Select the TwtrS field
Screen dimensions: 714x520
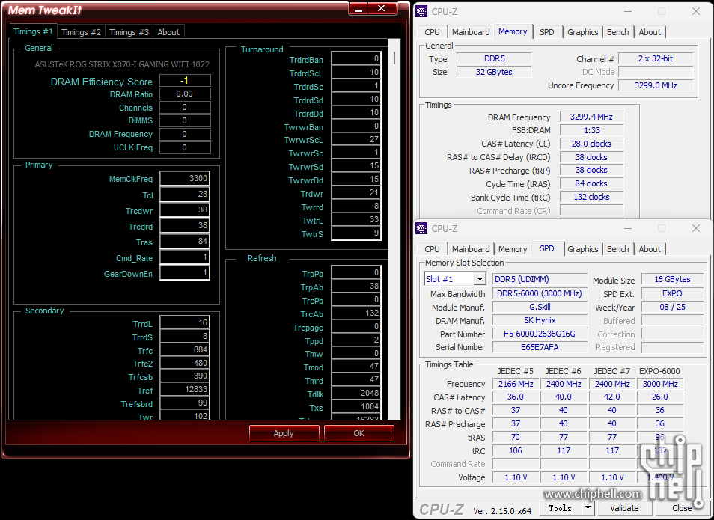pos(356,233)
